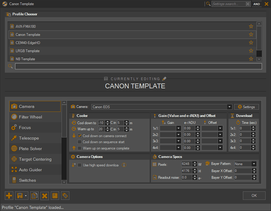The image size is (271, 211).
Task: Favorite the Canon Template profile star
Action: pyautogui.click(x=251, y=34)
